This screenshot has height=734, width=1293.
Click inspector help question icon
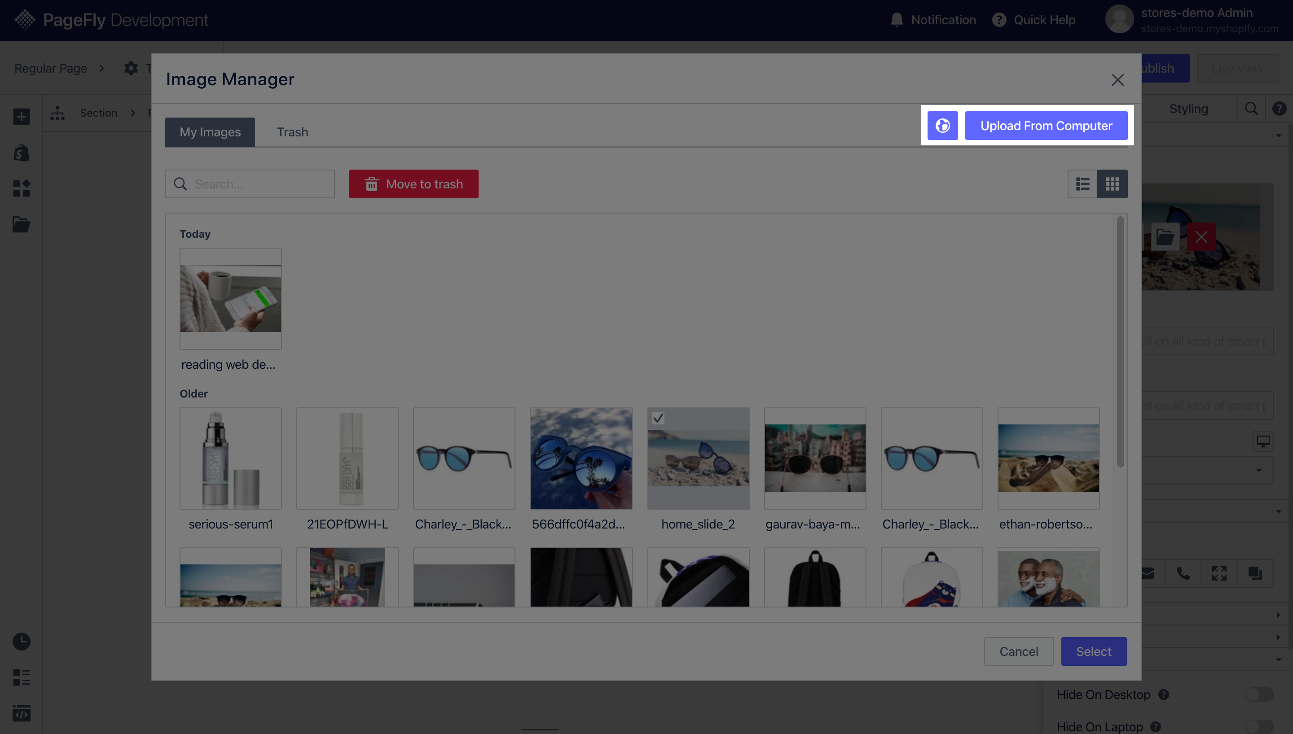1279,109
